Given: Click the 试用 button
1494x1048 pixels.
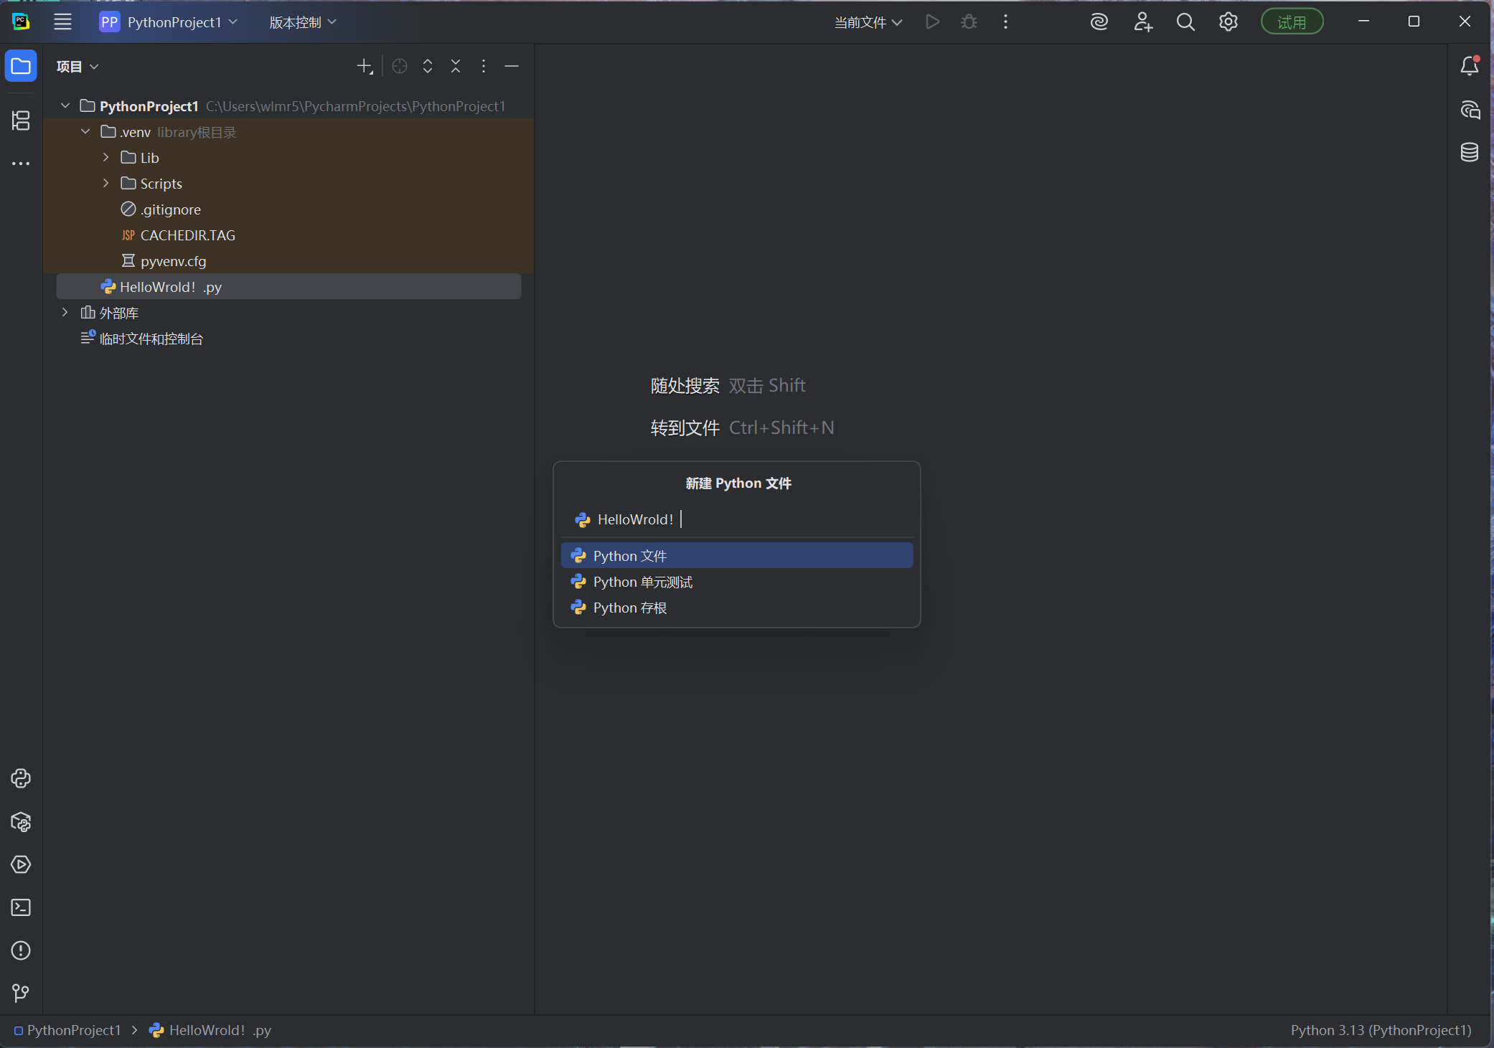Looking at the screenshot, I should click(x=1292, y=21).
